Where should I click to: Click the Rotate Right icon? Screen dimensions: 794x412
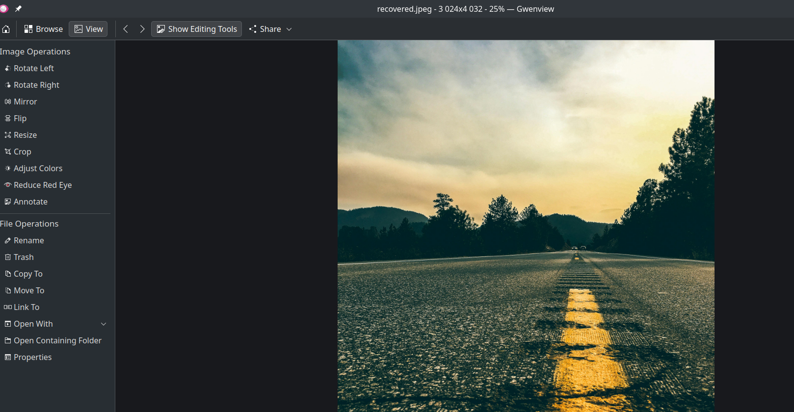pos(8,85)
